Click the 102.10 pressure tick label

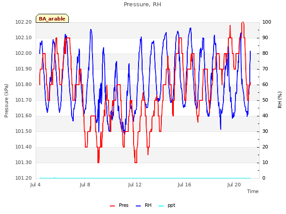23,38
